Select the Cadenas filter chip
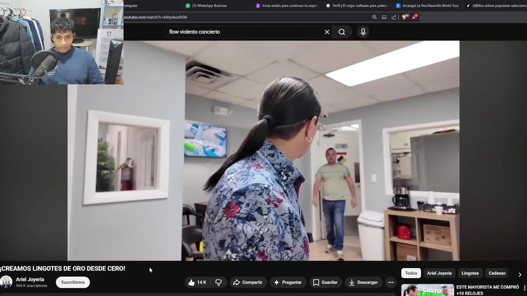The height and width of the screenshot is (296, 527). (x=497, y=273)
